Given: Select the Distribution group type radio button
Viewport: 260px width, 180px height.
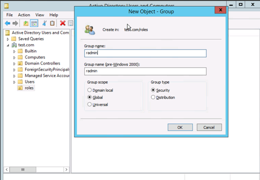Looking at the screenshot, I should tap(153, 97).
